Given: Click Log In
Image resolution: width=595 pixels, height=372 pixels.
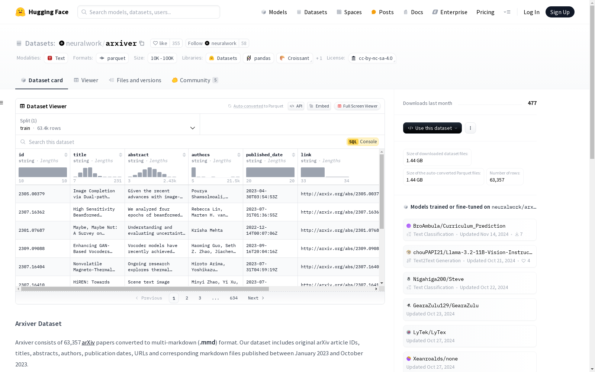Looking at the screenshot, I should pos(531,12).
